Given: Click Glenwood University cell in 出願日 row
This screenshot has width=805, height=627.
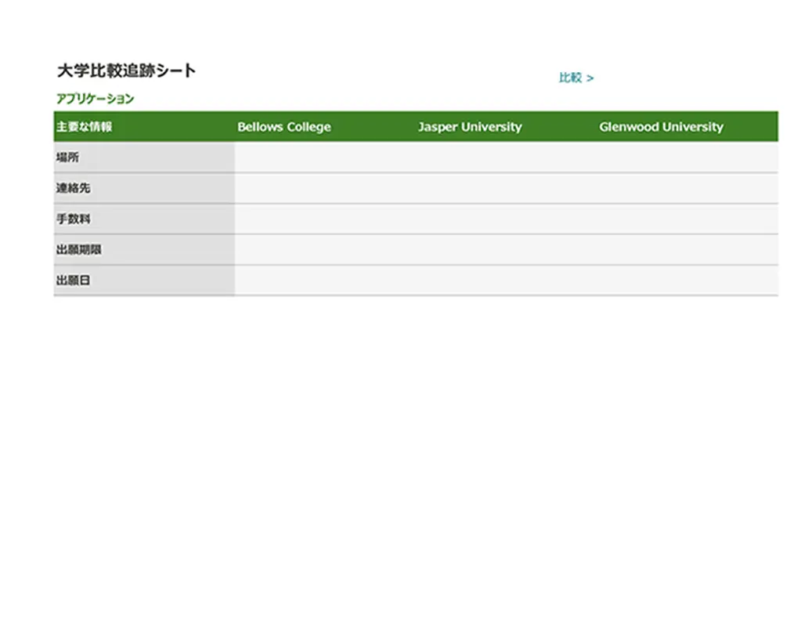Looking at the screenshot, I should click(688, 280).
